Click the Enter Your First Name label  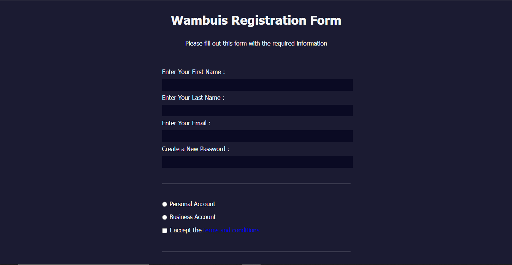[x=193, y=72]
